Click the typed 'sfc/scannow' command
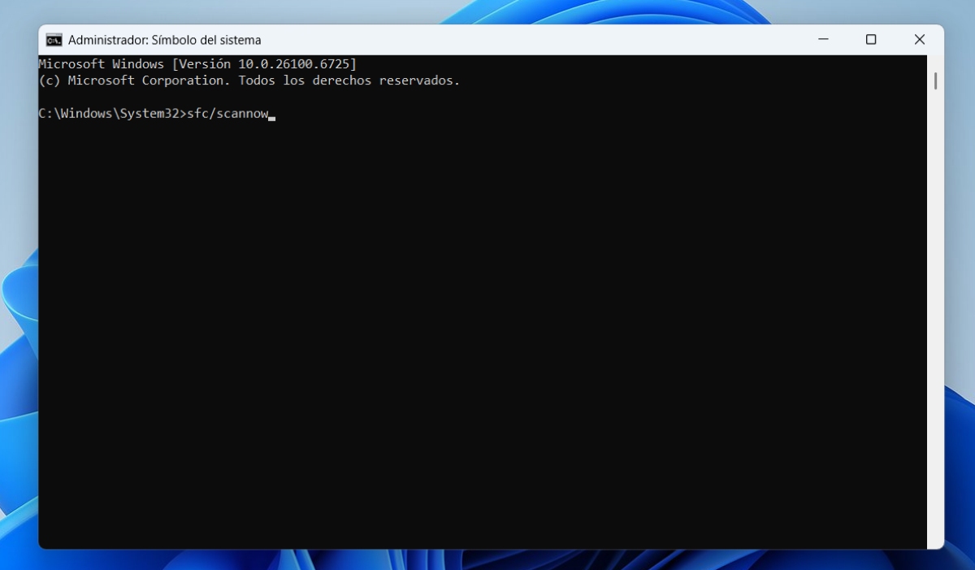Viewport: 975px width, 570px height. tap(227, 114)
